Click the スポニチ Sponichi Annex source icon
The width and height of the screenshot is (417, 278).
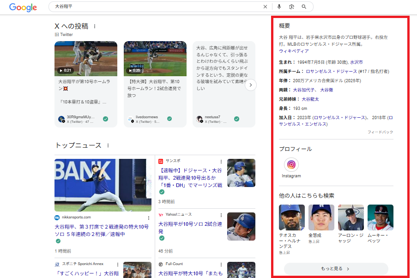coord(57,264)
